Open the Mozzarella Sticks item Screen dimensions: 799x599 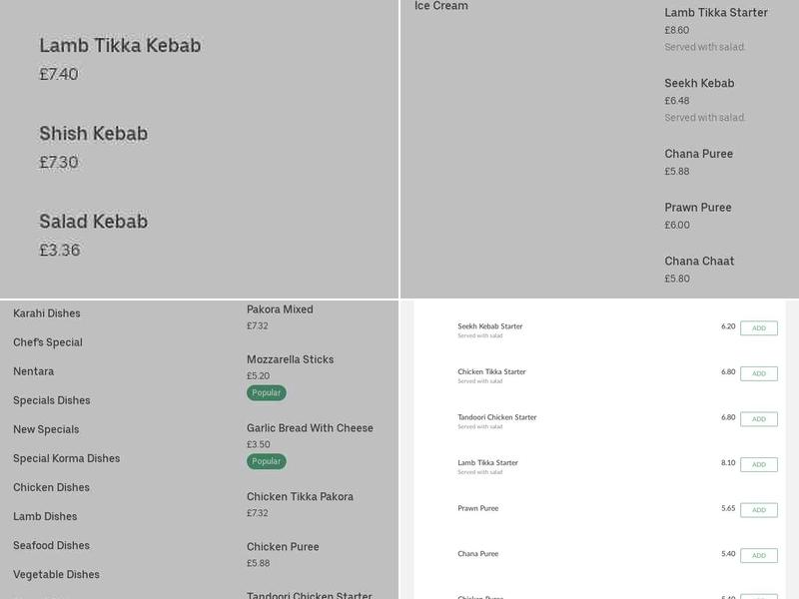click(290, 359)
